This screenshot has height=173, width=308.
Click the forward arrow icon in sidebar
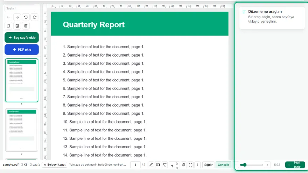17,17
